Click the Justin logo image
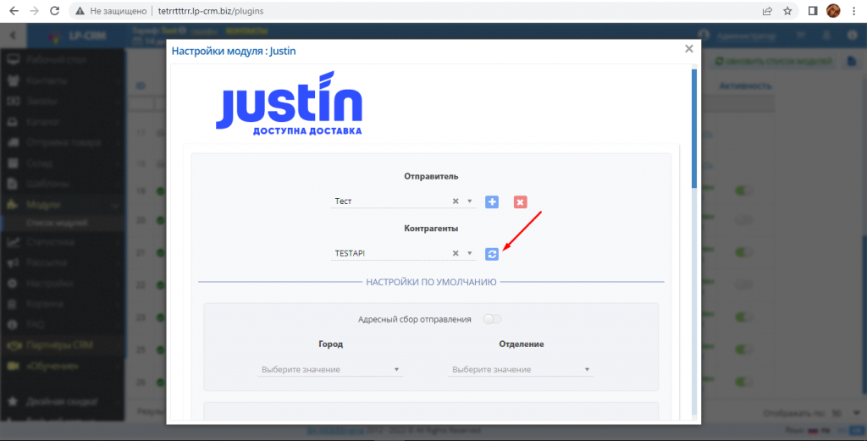Image resolution: width=867 pixels, height=441 pixels. pyautogui.click(x=289, y=103)
